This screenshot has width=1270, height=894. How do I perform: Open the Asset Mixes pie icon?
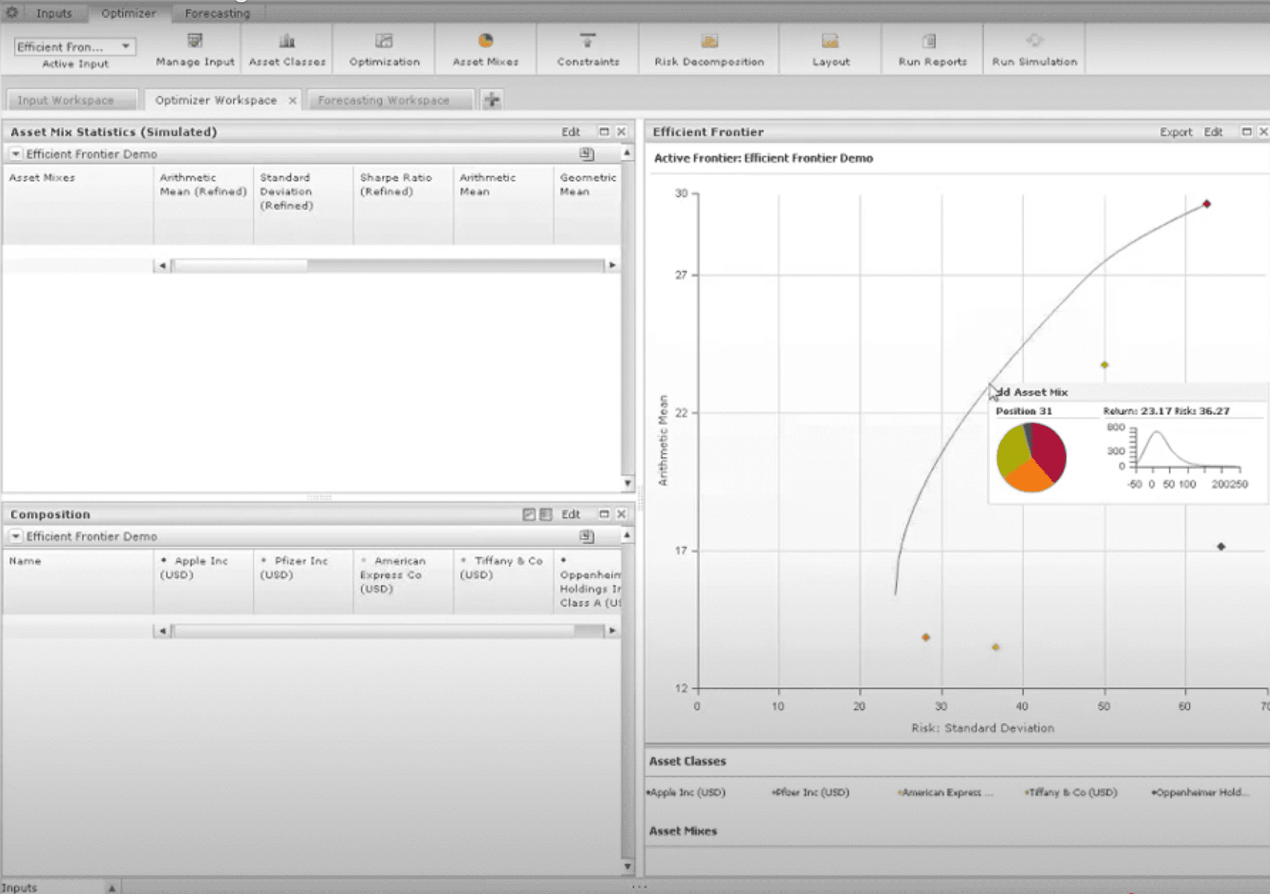(485, 41)
